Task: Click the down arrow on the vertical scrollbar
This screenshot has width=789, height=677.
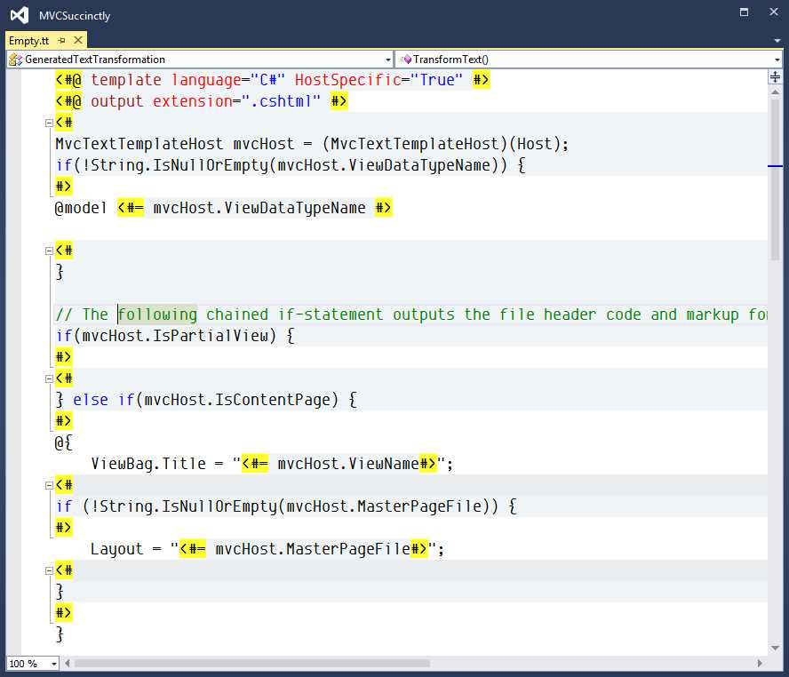Action: tap(775, 649)
